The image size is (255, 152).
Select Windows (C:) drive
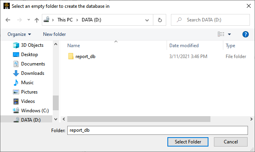pos(31,111)
